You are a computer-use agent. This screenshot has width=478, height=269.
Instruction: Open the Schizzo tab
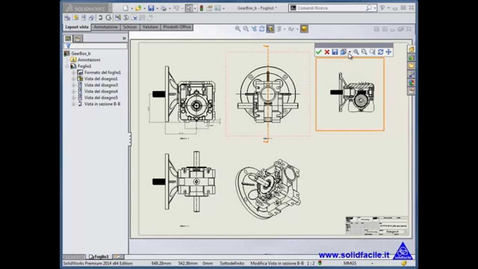130,27
